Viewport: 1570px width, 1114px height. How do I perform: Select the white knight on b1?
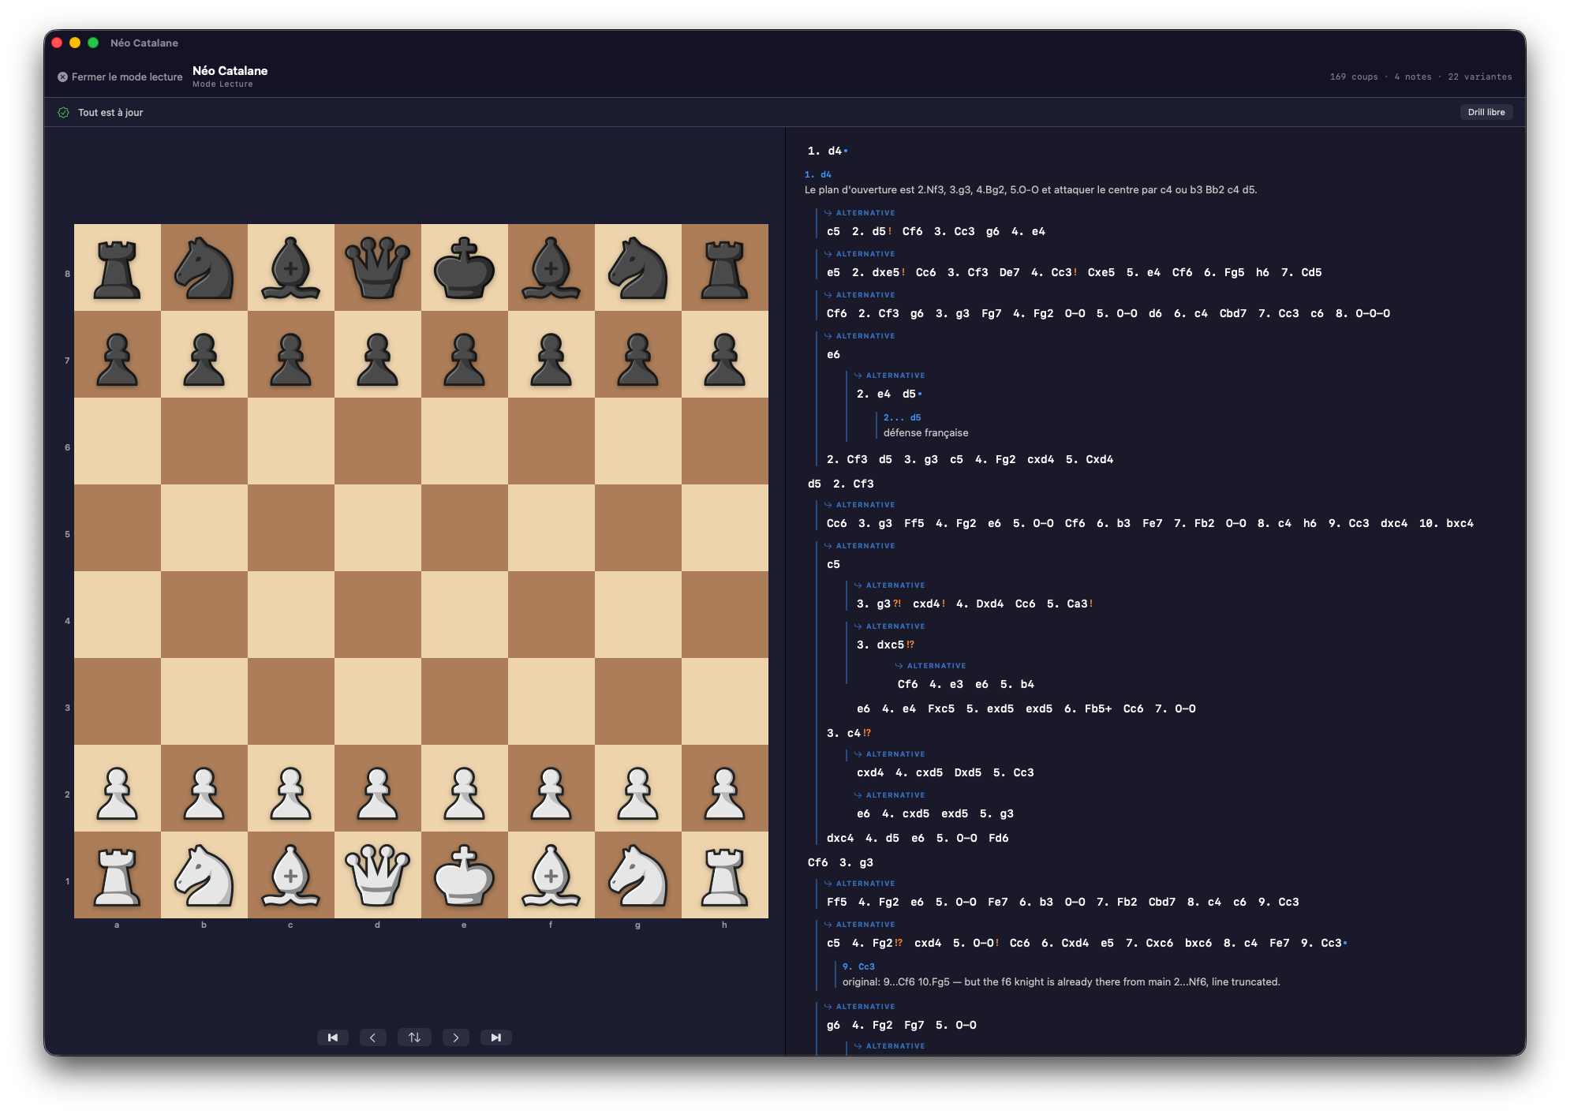pyautogui.click(x=204, y=875)
